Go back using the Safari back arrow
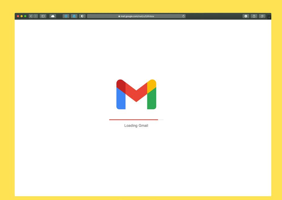This screenshot has height=200, width=282. pyautogui.click(x=31, y=16)
